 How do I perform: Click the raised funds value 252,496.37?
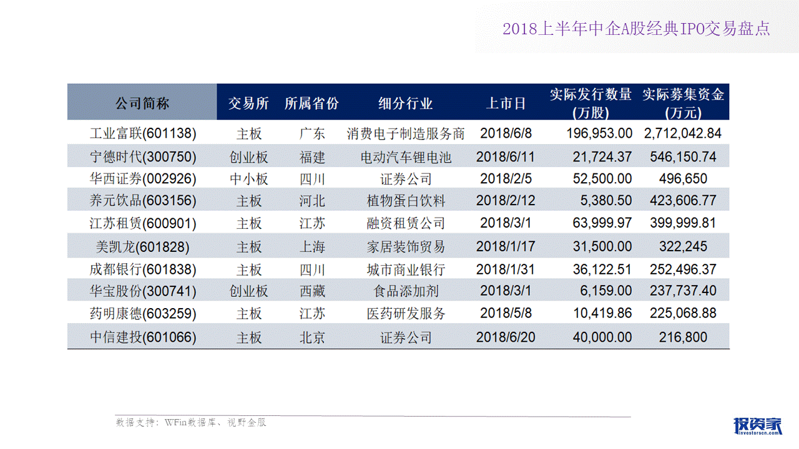tap(683, 269)
